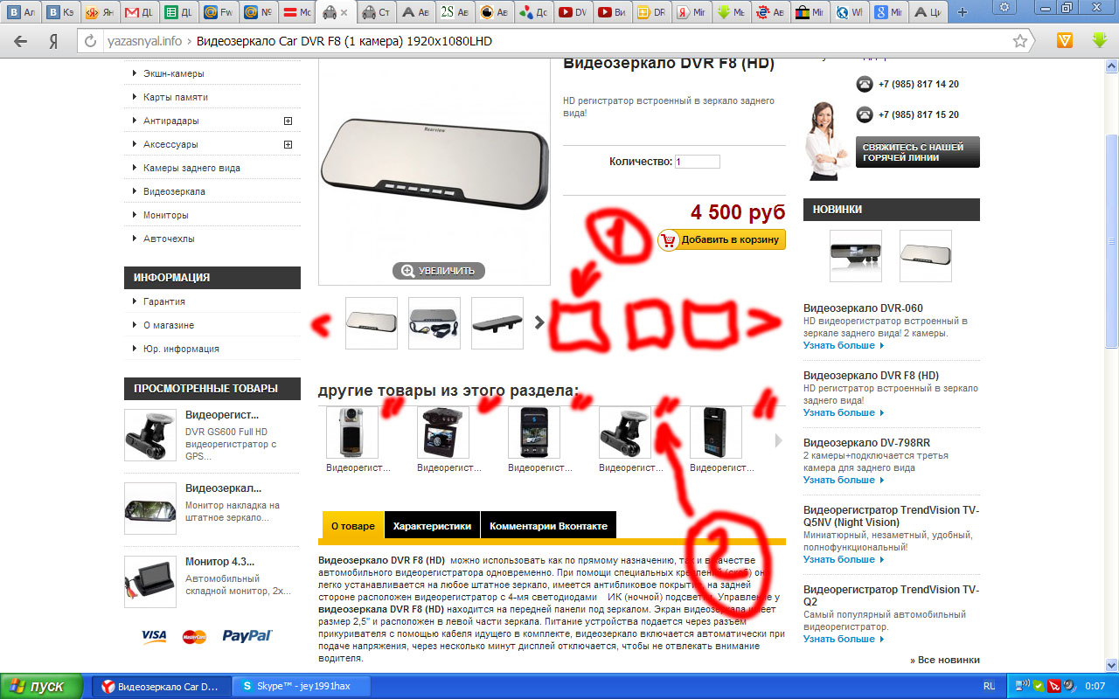Open a new tab with the plus button
This screenshot has height=699, width=1119.
963,12
